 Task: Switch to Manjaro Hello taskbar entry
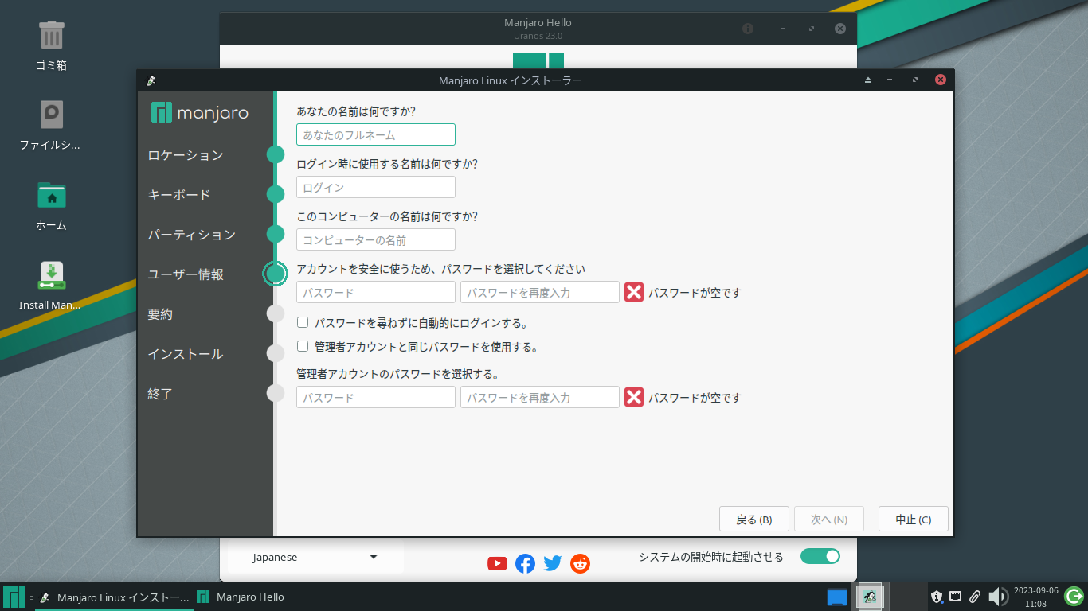pos(241,597)
